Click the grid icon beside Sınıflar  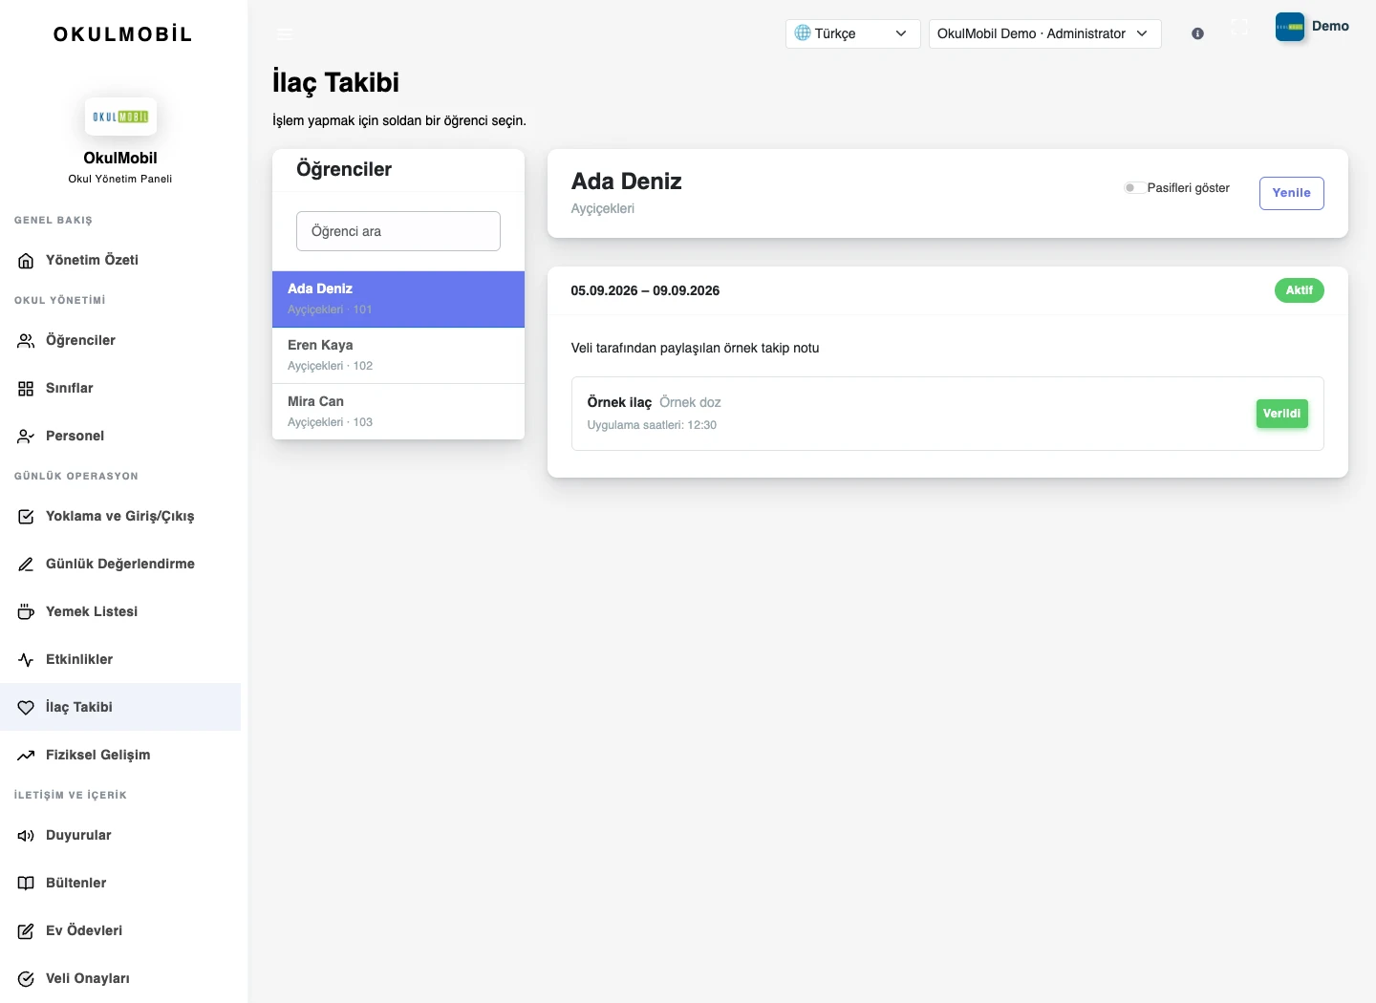pyautogui.click(x=26, y=388)
